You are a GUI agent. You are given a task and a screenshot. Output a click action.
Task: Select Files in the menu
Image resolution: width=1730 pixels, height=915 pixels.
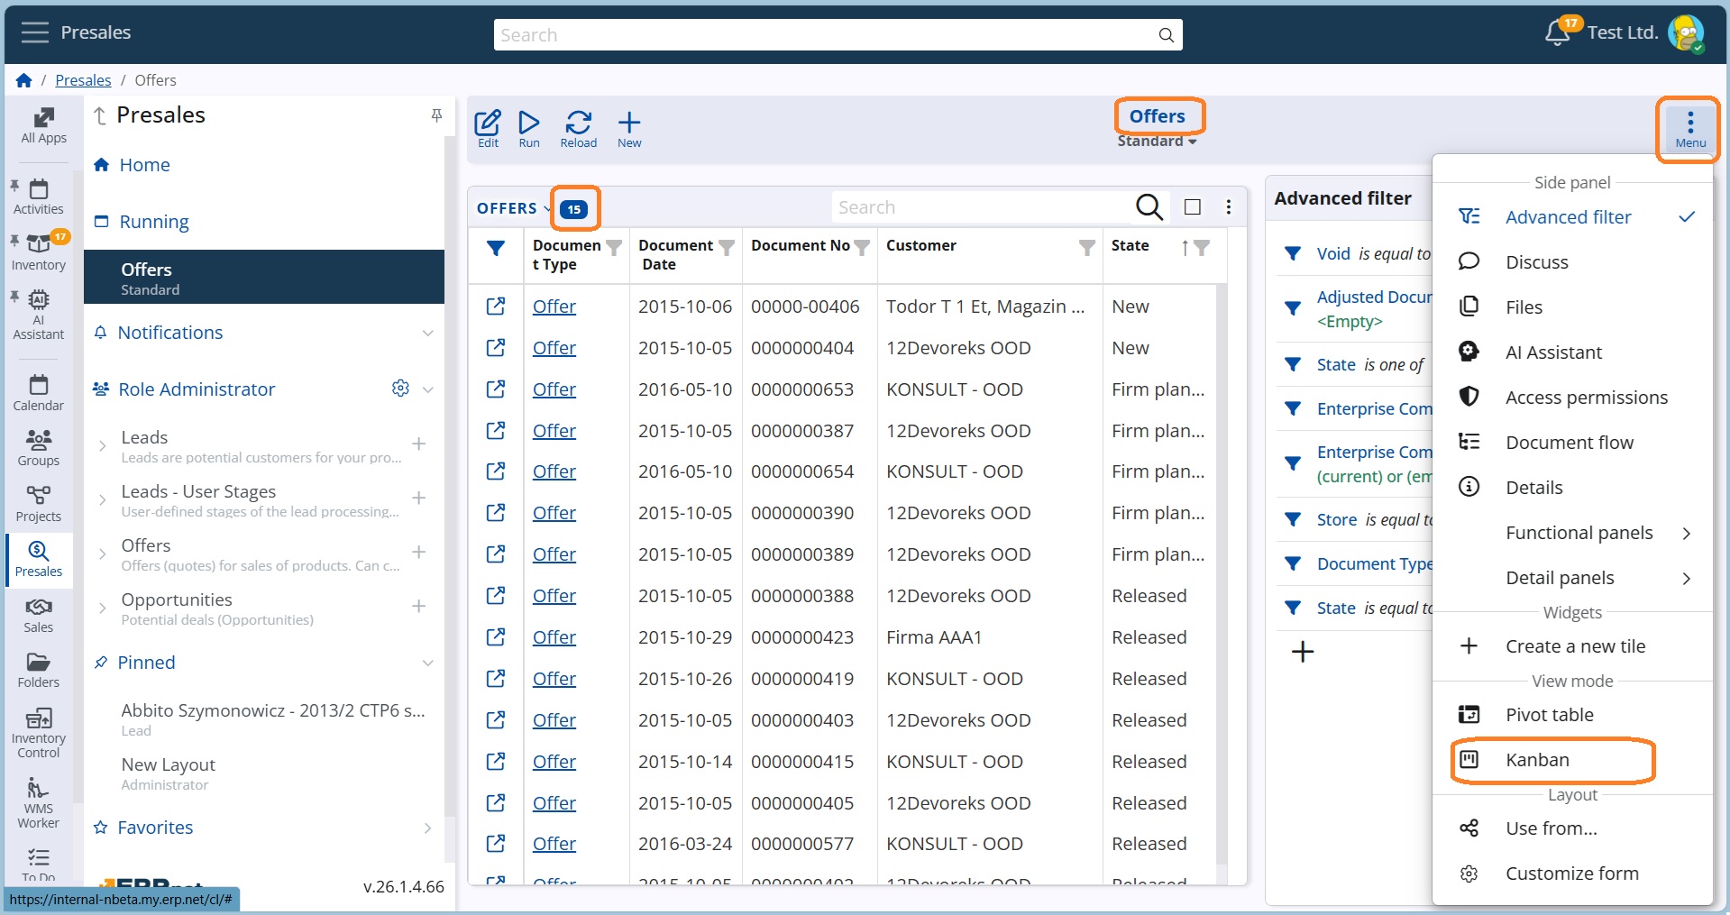tap(1573, 307)
